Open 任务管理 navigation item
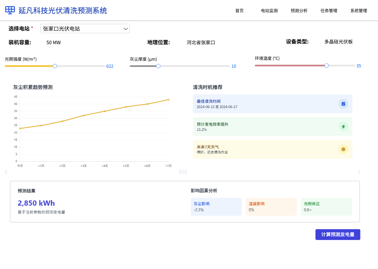The height and width of the screenshot is (269, 378). tap(329, 11)
